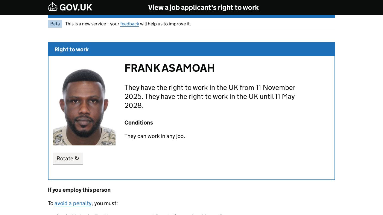Click the "If you employ this person" heading
383x215 pixels.
(x=79, y=190)
